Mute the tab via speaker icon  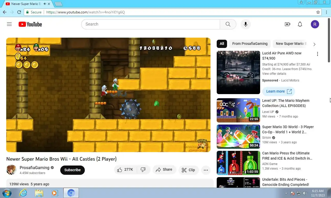45,4
